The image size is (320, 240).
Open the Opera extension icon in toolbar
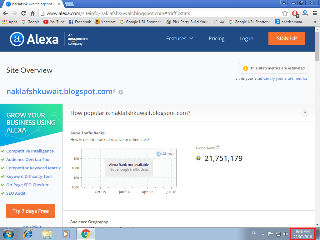(295, 14)
